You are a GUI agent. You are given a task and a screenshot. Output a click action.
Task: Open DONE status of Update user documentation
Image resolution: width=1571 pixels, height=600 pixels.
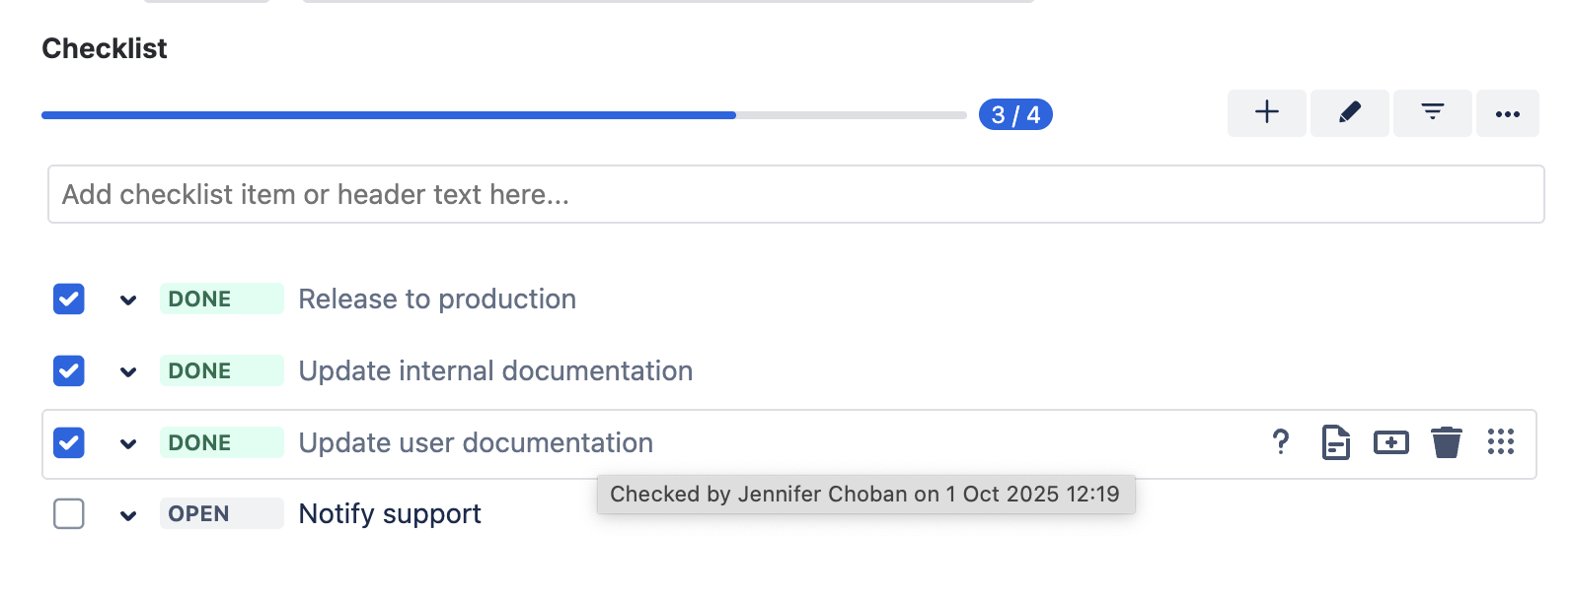pos(221,442)
